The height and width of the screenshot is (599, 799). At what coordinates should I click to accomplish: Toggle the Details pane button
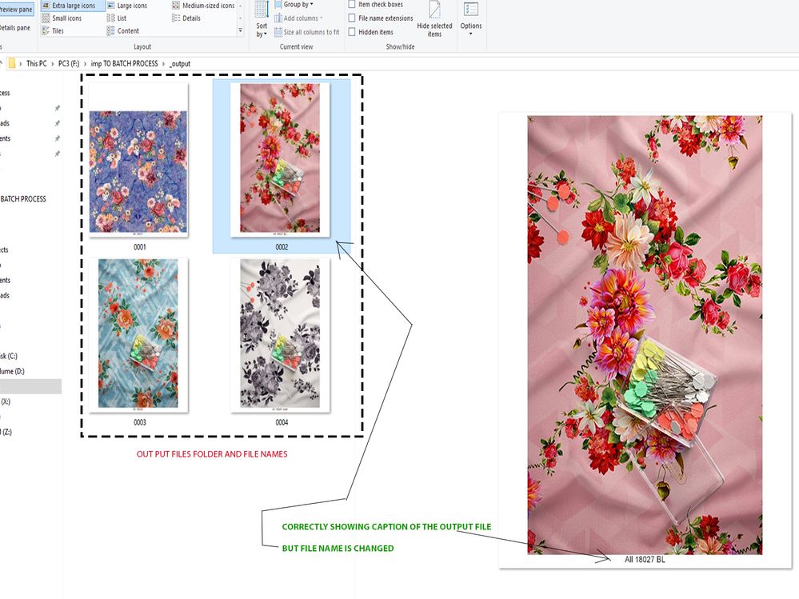click(x=14, y=28)
